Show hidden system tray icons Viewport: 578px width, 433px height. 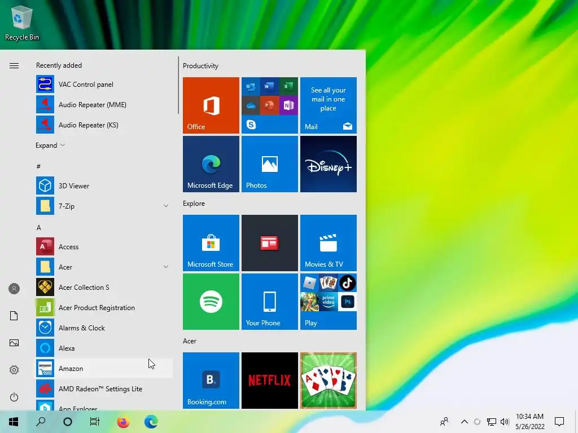click(465, 422)
